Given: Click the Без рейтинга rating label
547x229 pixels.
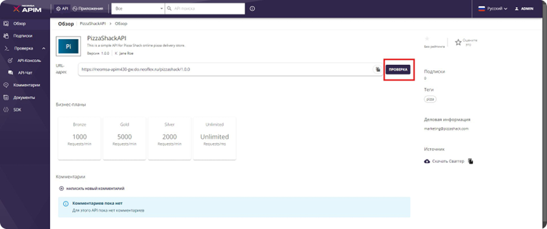Looking at the screenshot, I should pyautogui.click(x=435, y=46).
